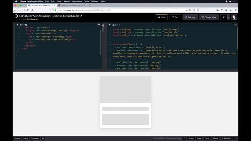Open page actions three-dot menu

[x=187, y=10]
